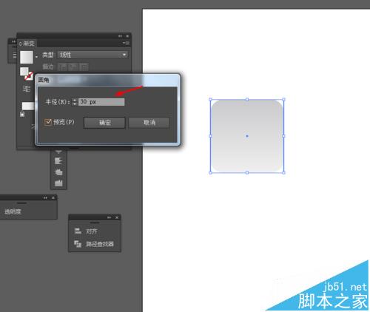Select the fill box in the gradient panel

tap(24, 72)
